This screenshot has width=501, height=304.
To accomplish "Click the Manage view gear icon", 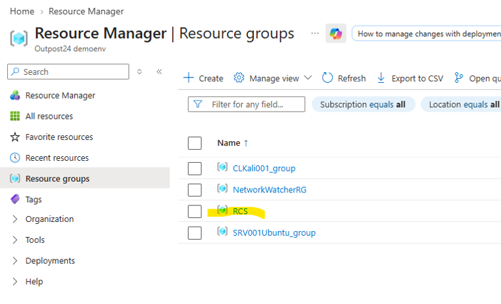I will [239, 78].
